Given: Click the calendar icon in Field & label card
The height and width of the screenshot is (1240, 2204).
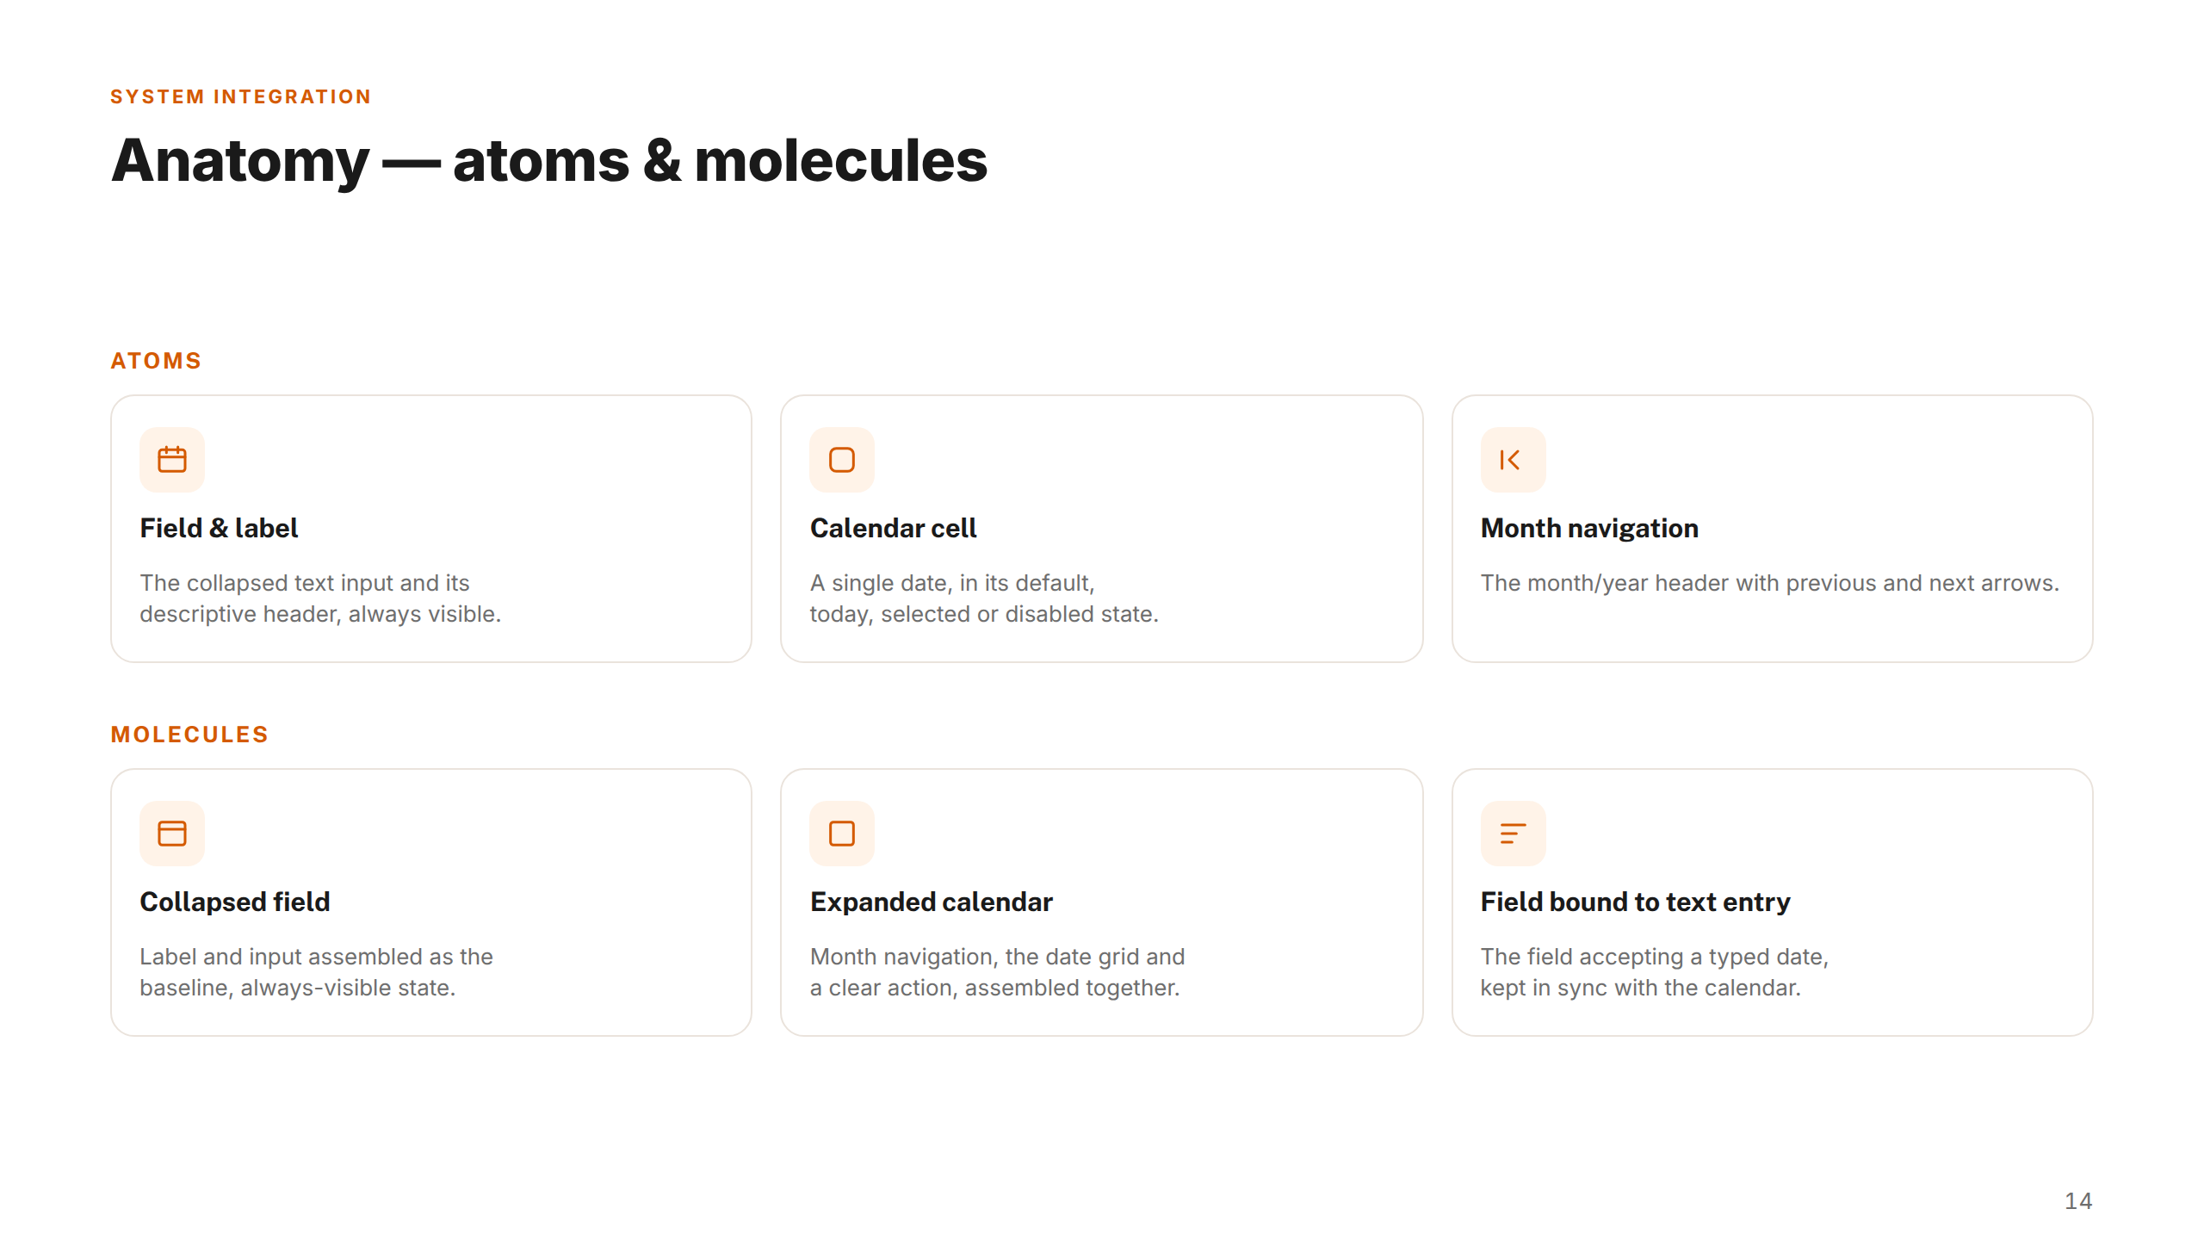Looking at the screenshot, I should 172,460.
